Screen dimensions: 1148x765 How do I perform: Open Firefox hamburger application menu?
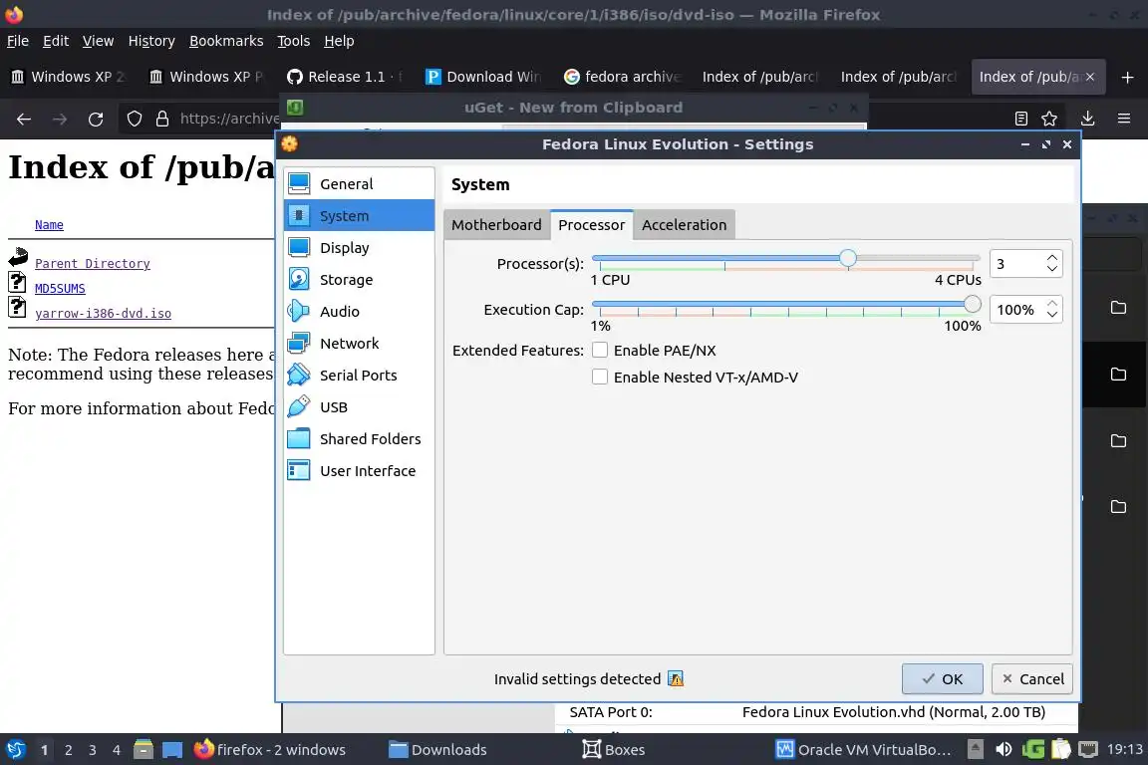[1124, 119]
